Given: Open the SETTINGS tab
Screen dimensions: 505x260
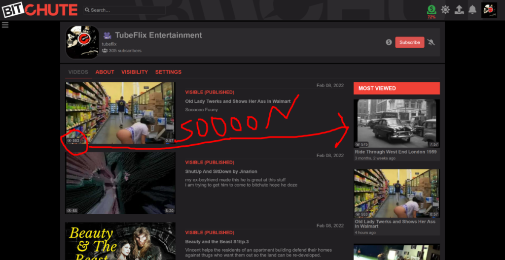Looking at the screenshot, I should coord(168,72).
